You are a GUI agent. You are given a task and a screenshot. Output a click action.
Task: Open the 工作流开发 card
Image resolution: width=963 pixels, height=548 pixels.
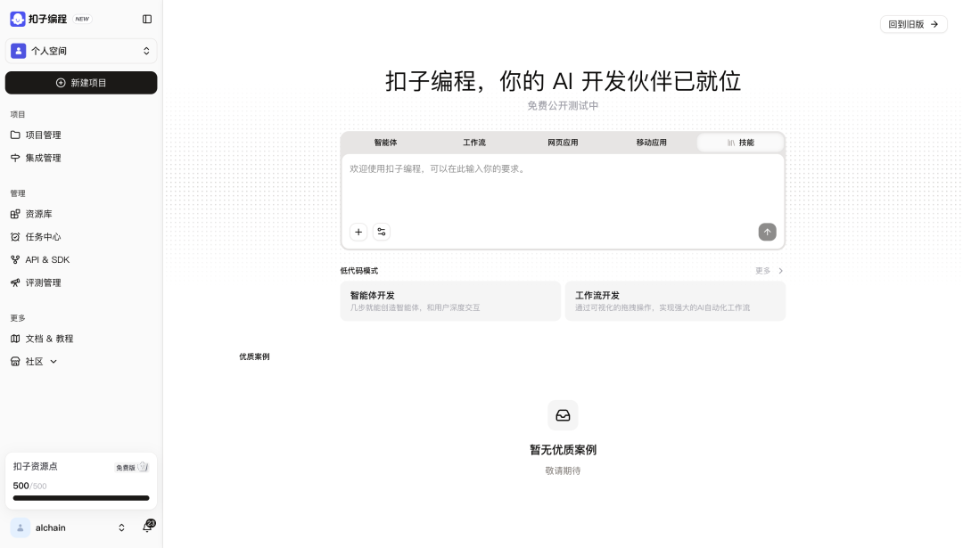coord(675,300)
